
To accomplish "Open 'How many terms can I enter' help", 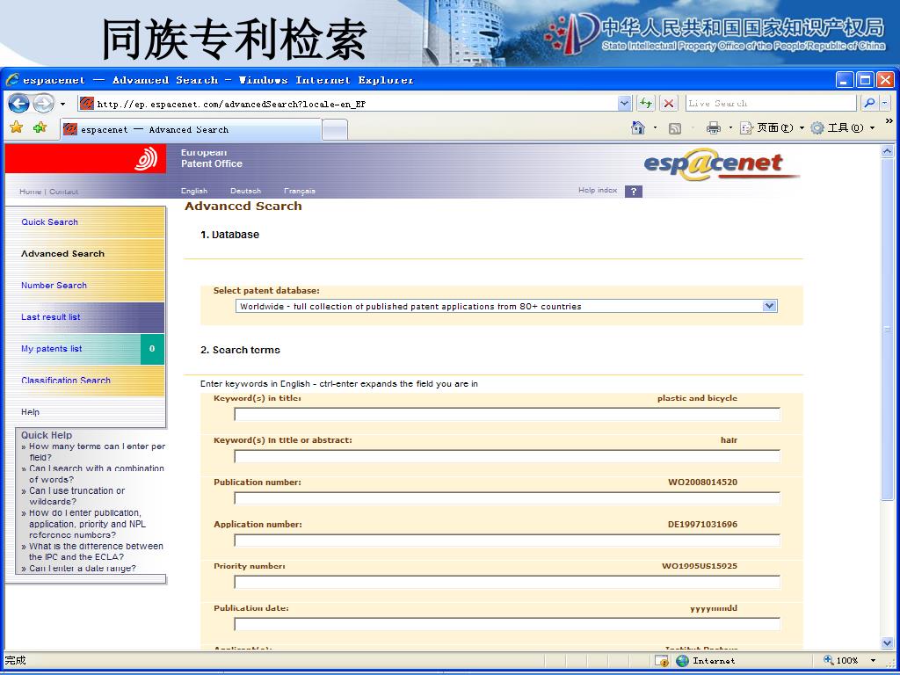I will [x=97, y=452].
